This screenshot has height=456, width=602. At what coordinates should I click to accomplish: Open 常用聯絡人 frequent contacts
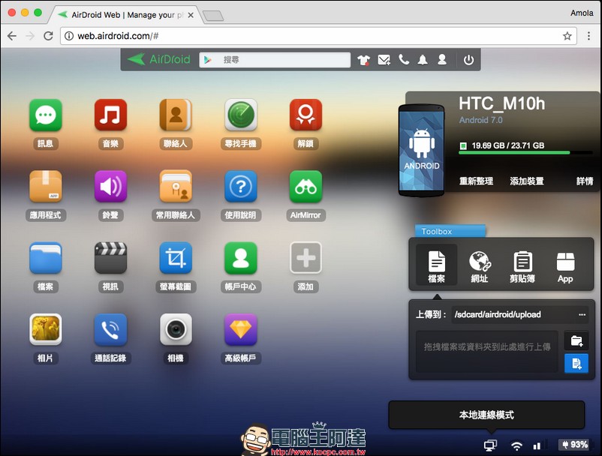coord(176,187)
